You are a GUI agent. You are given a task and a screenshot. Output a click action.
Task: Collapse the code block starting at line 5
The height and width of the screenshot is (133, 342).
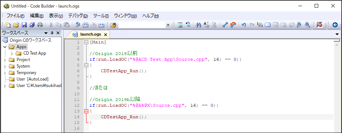86,65
